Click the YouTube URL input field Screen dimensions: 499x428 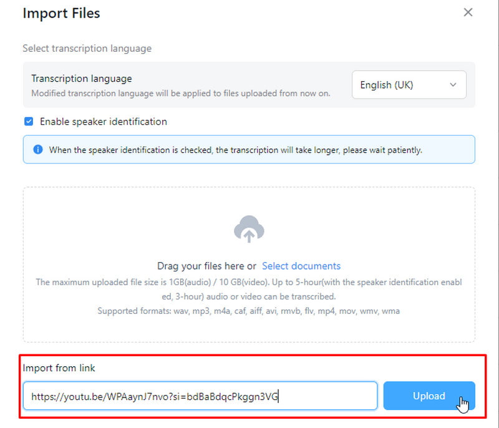click(x=200, y=396)
